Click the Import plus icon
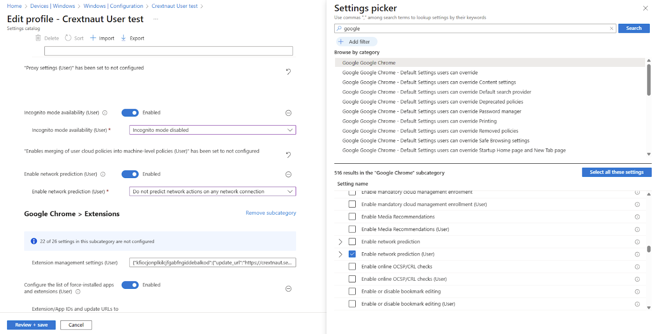This screenshot has height=334, width=658. tap(93, 38)
